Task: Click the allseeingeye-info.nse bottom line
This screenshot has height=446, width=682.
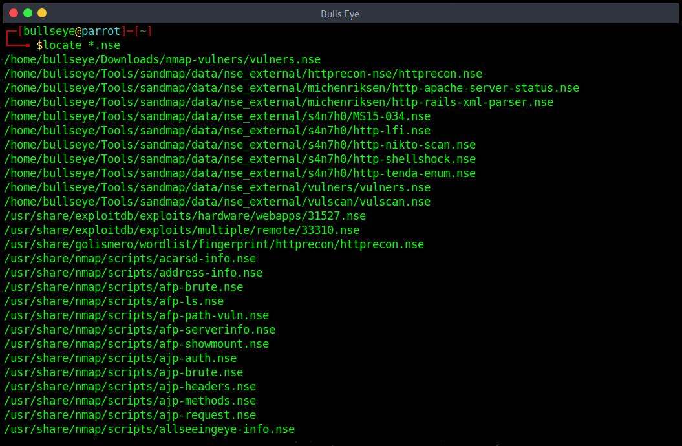Action: [149, 429]
